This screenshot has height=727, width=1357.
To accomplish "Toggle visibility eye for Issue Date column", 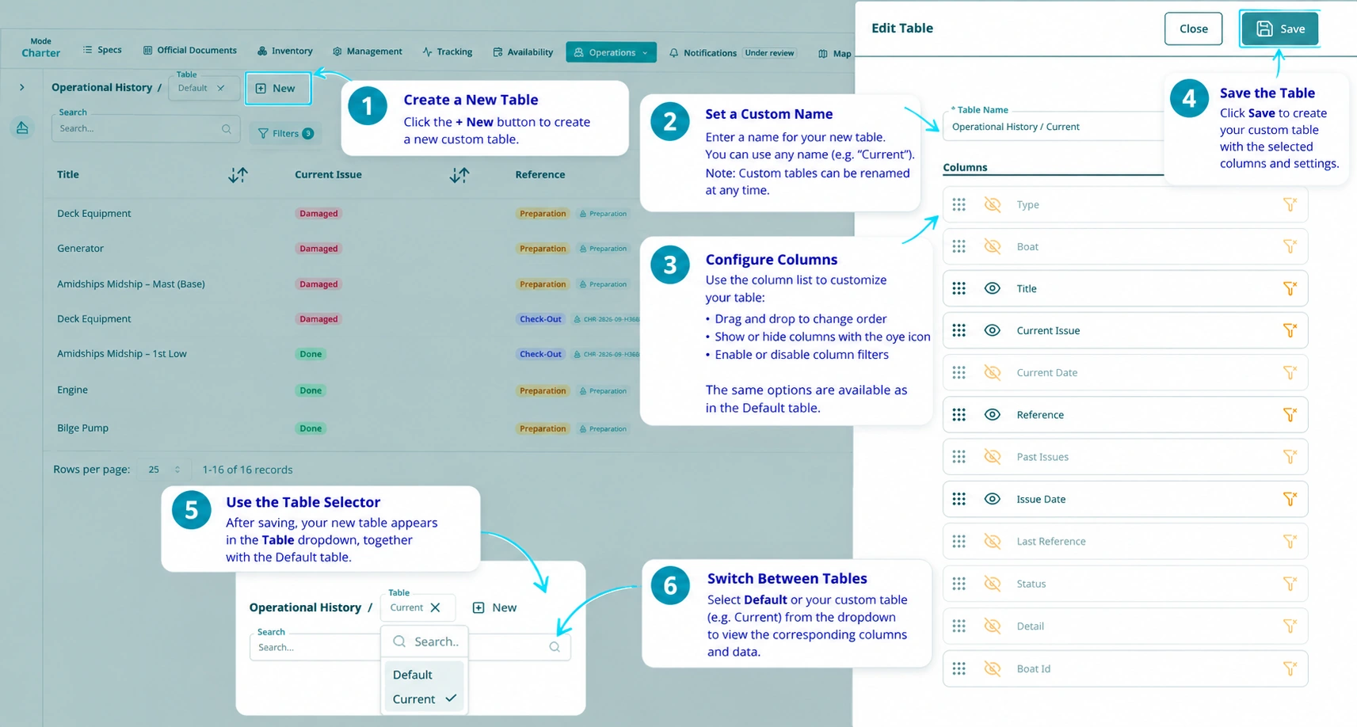I will coord(992,500).
